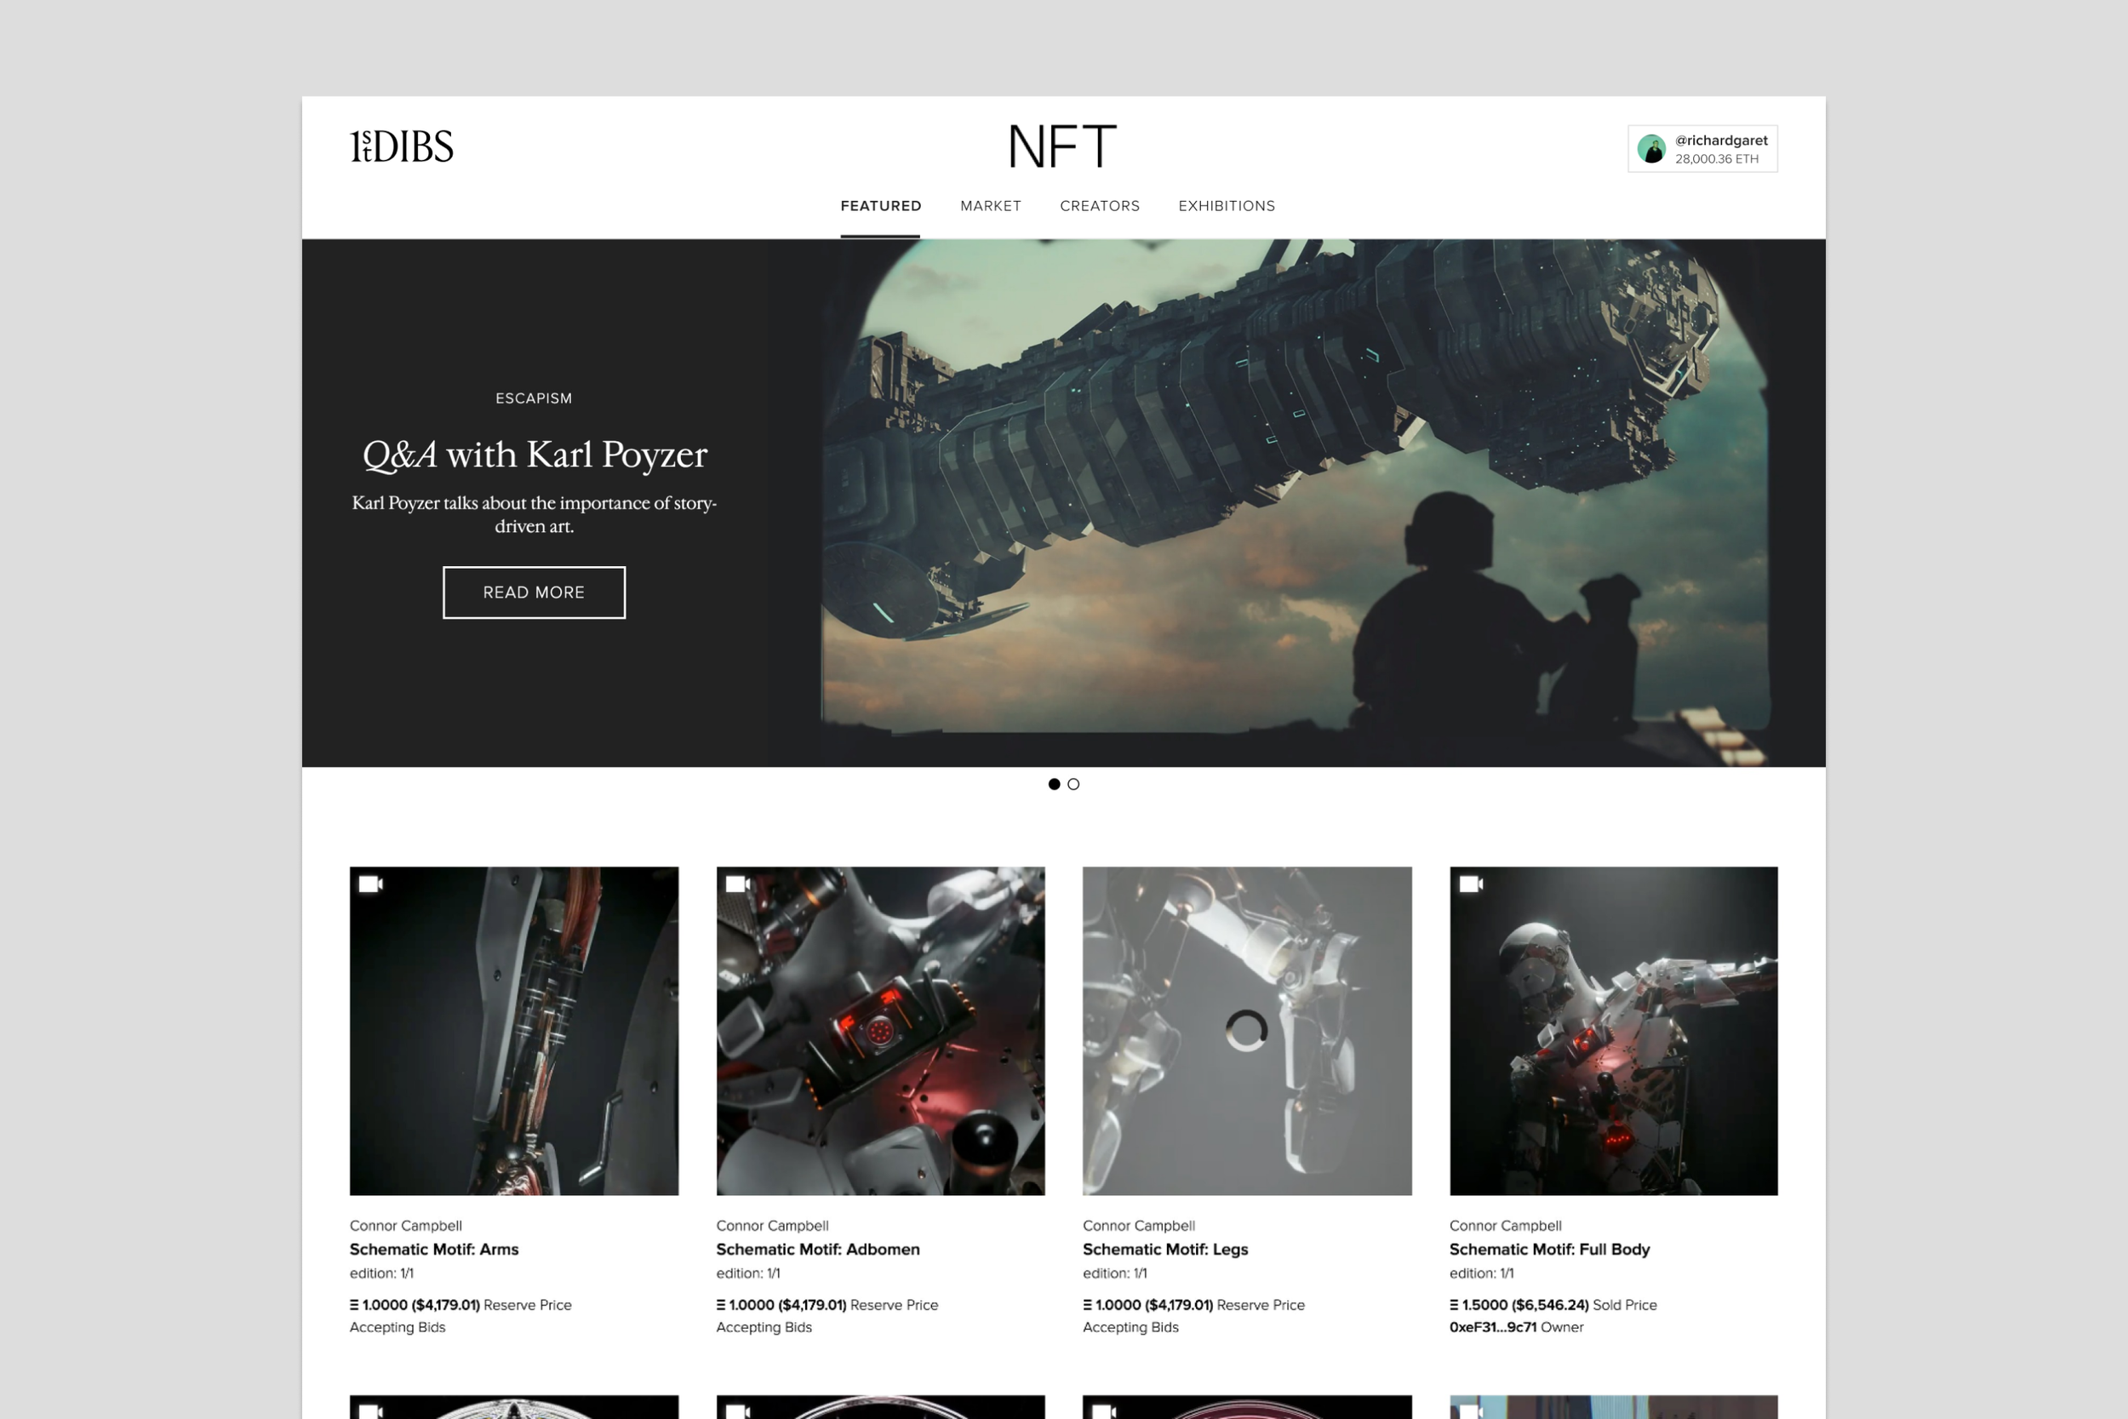Open Q&A with Karl Poyzer headline

[534, 455]
